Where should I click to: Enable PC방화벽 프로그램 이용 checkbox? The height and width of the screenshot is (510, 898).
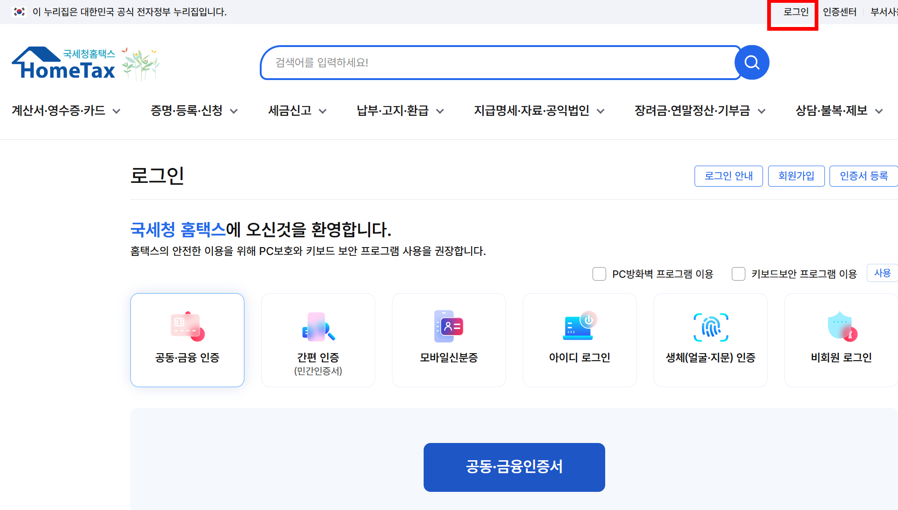click(599, 274)
